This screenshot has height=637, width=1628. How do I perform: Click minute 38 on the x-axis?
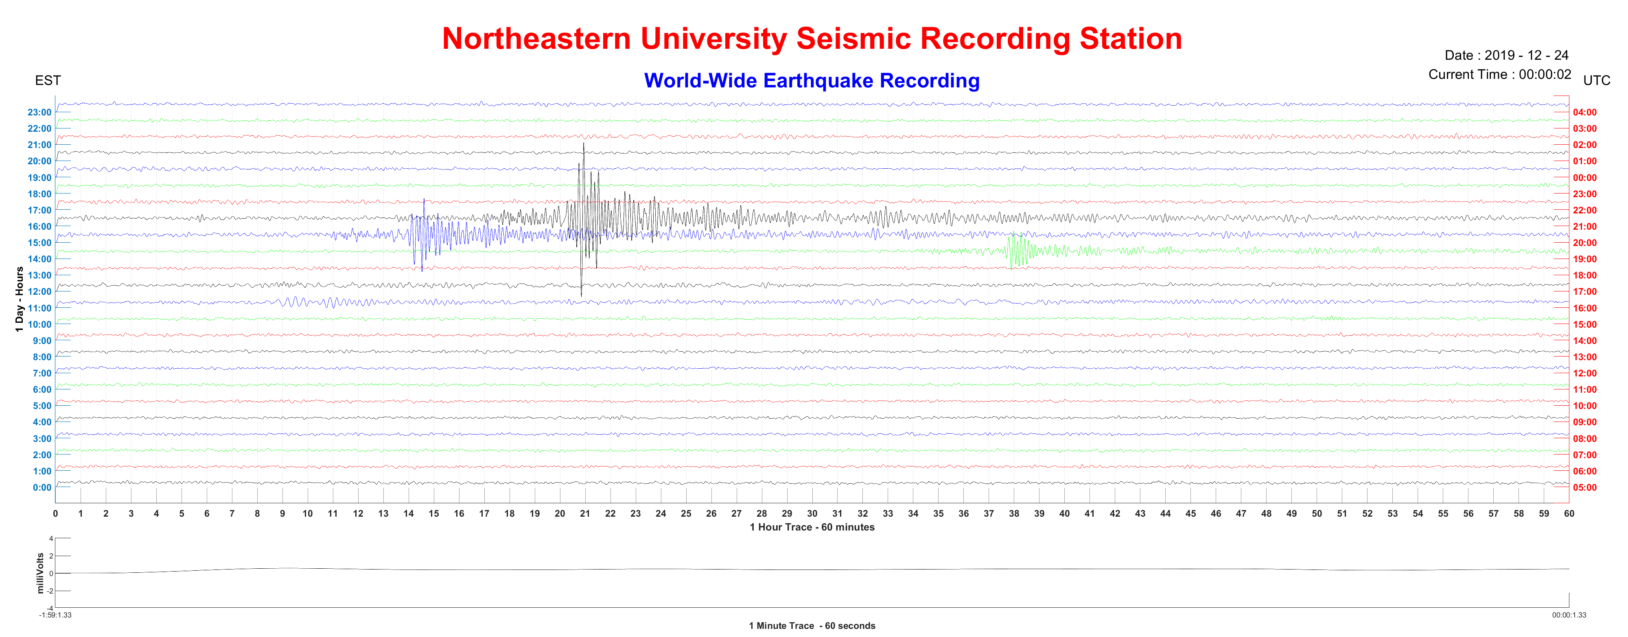tap(1014, 513)
